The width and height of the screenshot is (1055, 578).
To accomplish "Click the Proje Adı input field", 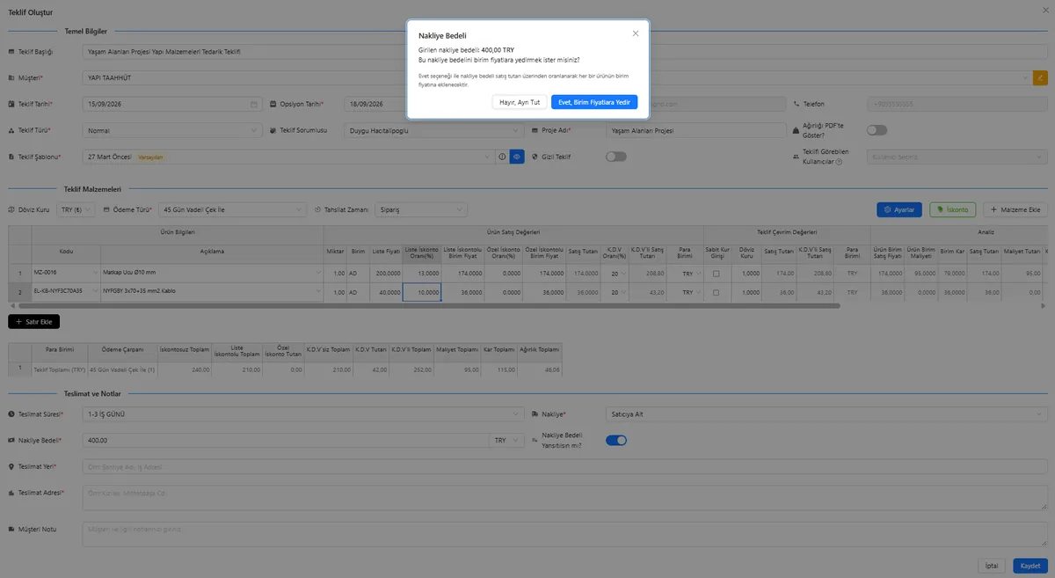I will tap(695, 130).
